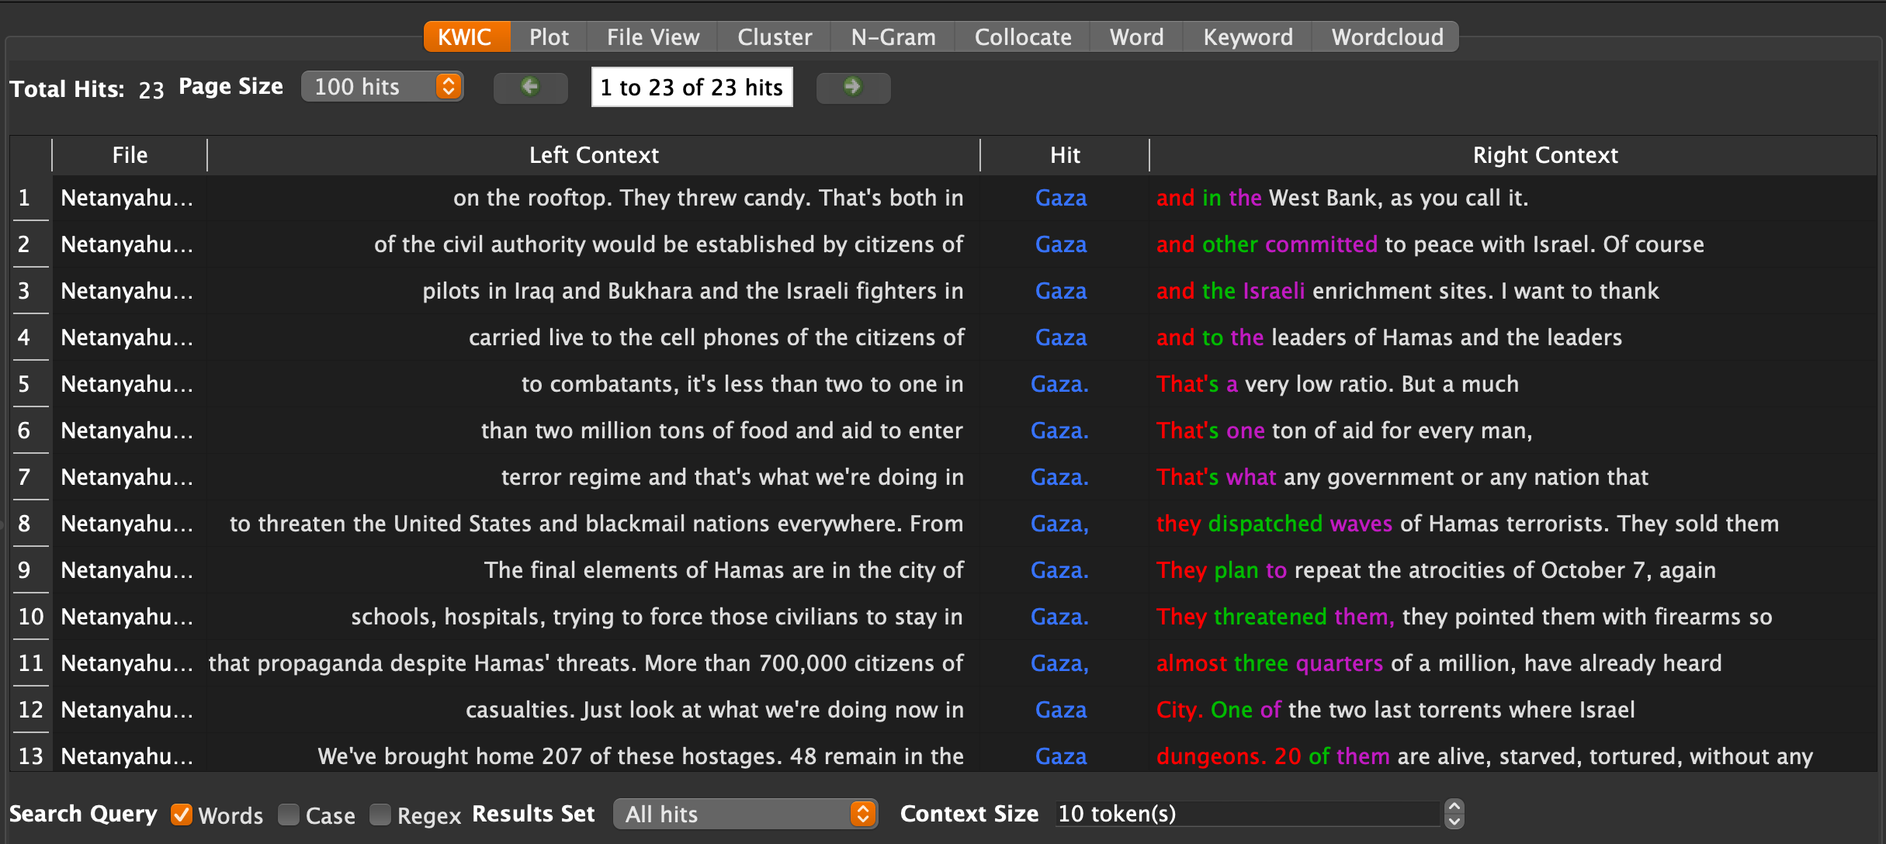Screen dimensions: 1886x844
Task: Click the green previous page arrow
Action: point(531,87)
